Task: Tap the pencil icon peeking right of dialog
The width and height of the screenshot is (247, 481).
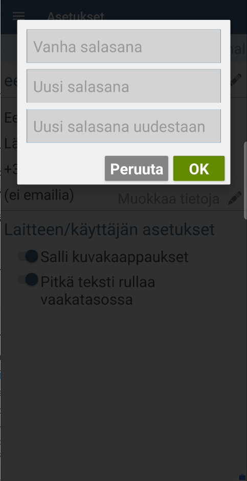Action: click(x=236, y=80)
